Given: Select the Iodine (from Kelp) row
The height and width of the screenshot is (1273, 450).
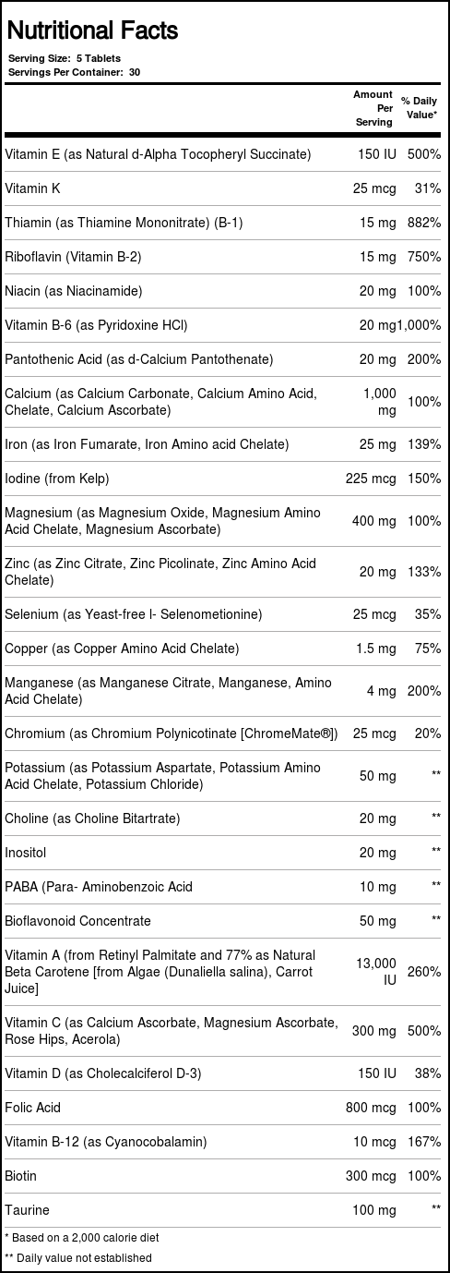Looking at the screenshot, I should point(225,479).
